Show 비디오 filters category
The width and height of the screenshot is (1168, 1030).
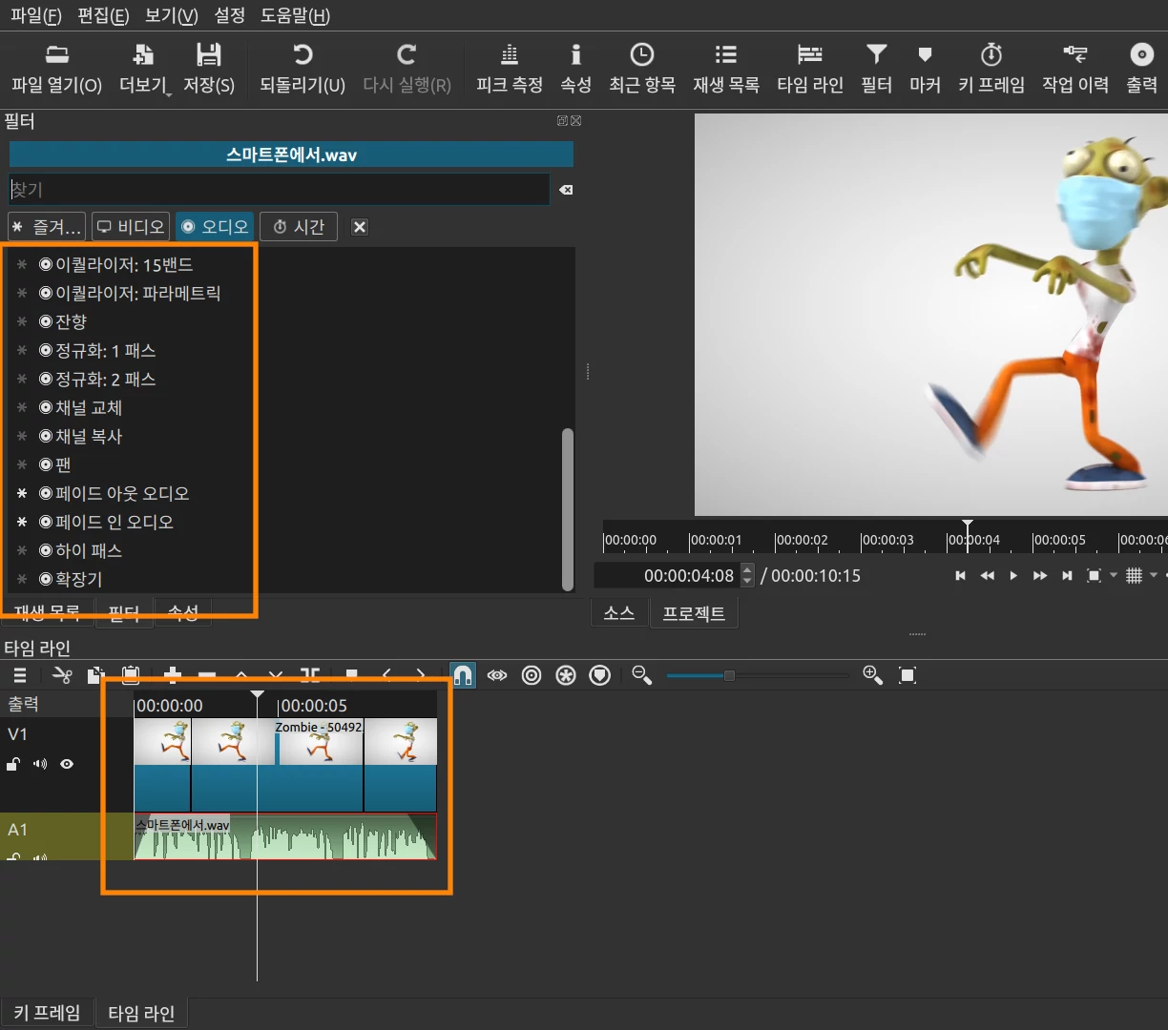pos(131,227)
